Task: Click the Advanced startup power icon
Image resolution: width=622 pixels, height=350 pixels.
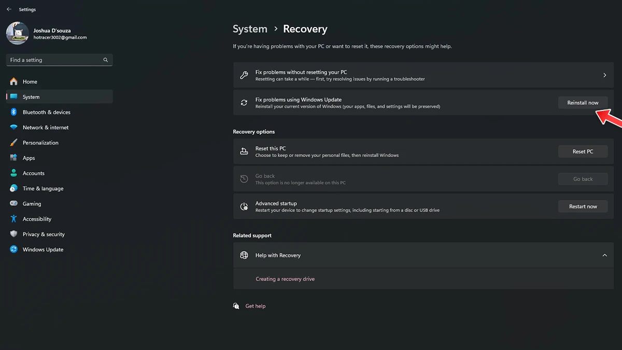Action: (x=244, y=206)
